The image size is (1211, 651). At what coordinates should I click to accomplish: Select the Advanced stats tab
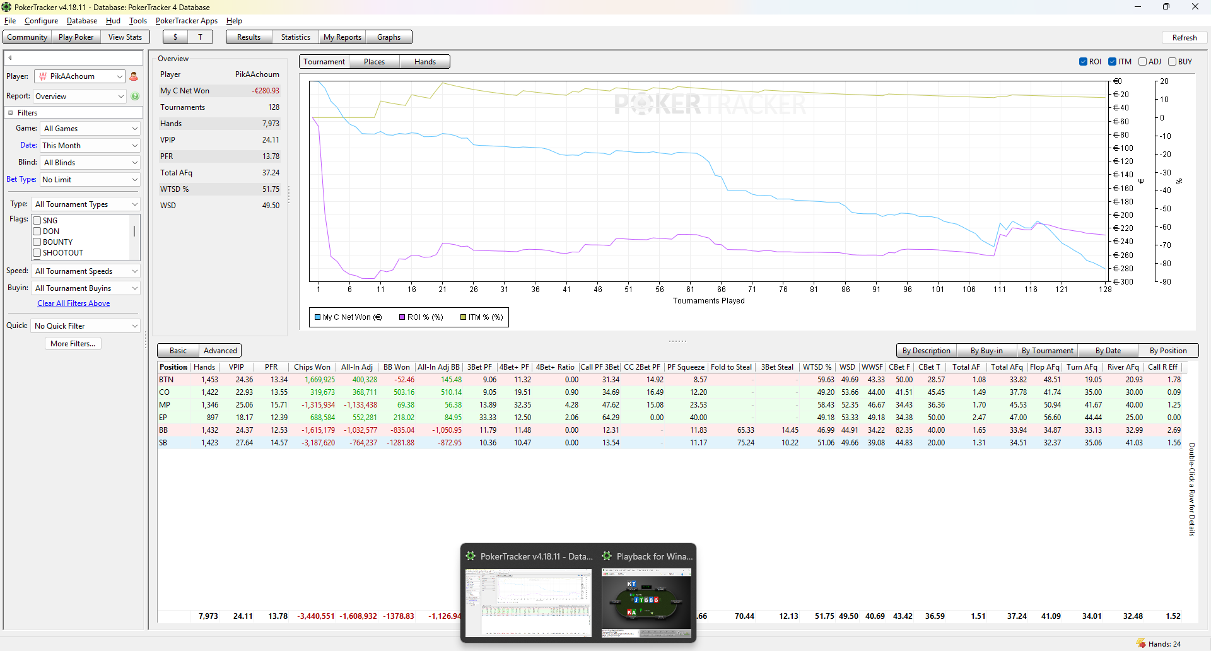coord(220,351)
